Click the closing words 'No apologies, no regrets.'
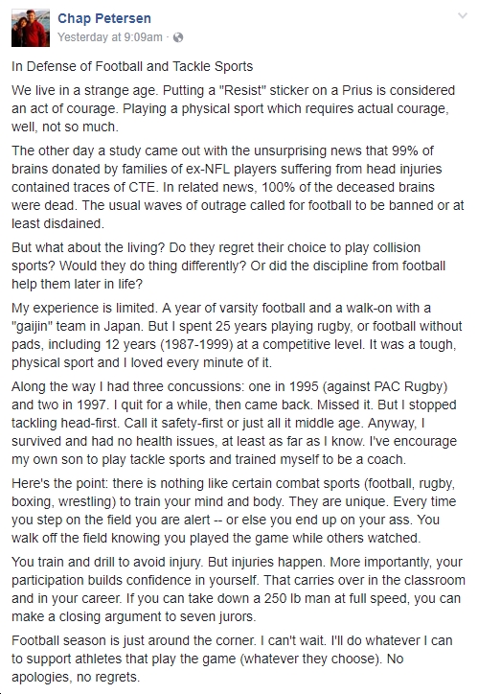The image size is (478, 694). (x=207, y=668)
